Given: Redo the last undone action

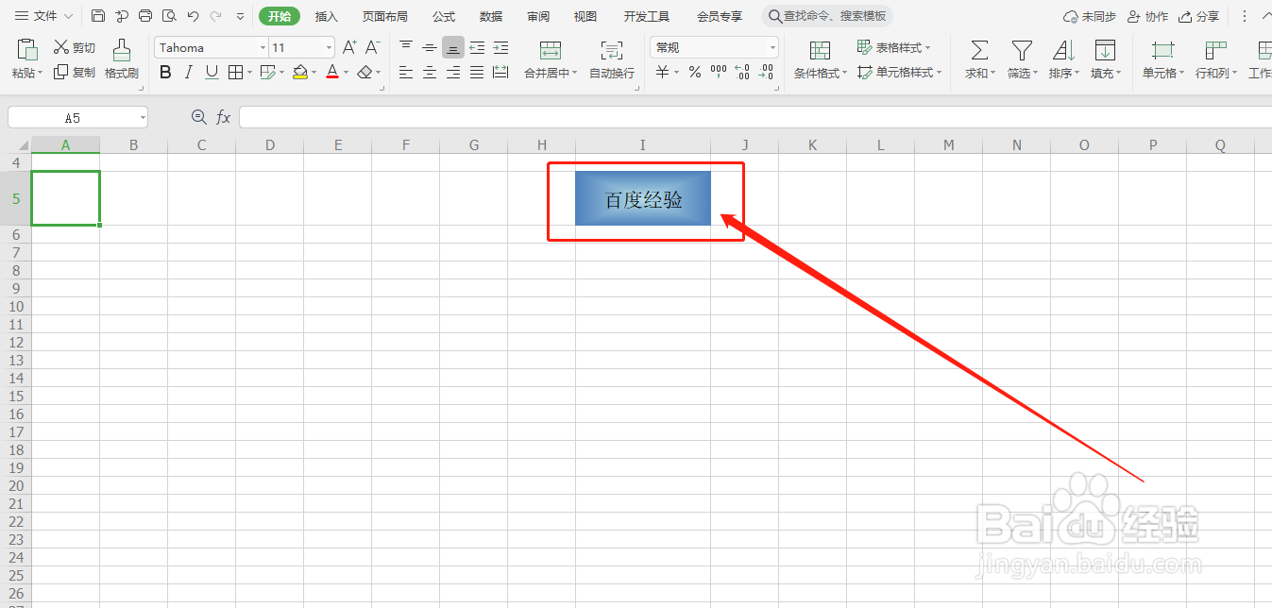Looking at the screenshot, I should pyautogui.click(x=216, y=16).
